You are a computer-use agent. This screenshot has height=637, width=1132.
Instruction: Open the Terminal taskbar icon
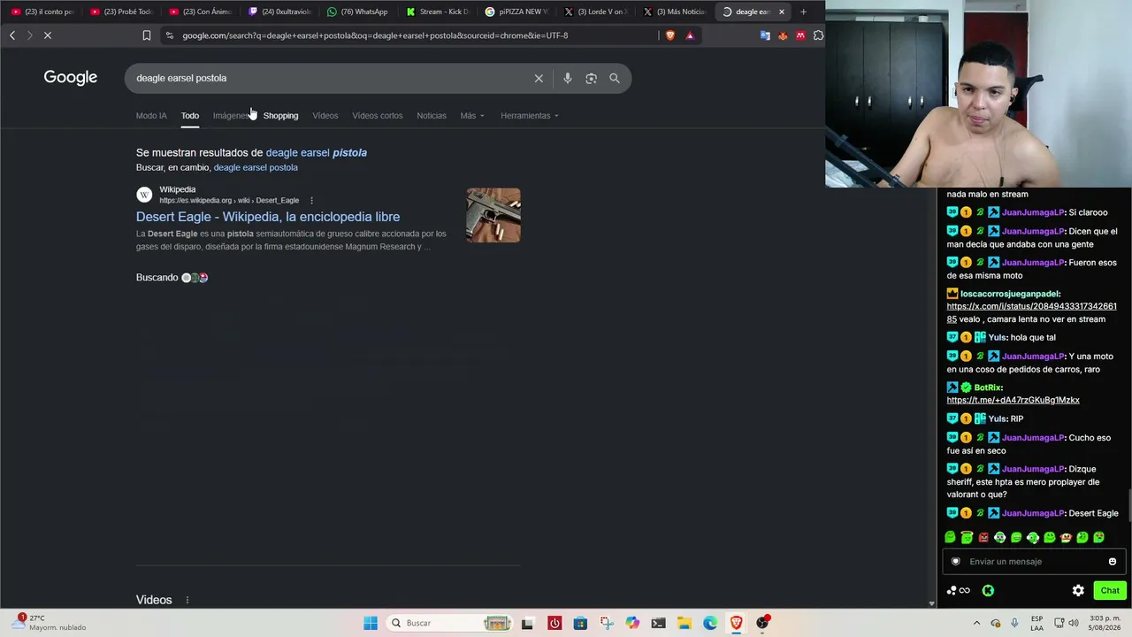coord(658,623)
